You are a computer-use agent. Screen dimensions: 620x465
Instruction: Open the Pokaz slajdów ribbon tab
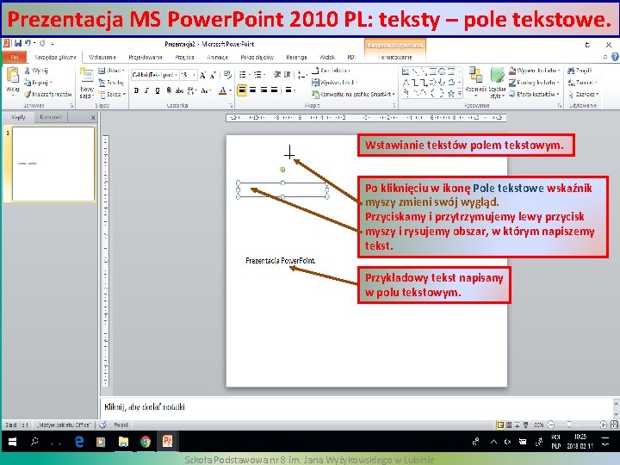(x=257, y=58)
